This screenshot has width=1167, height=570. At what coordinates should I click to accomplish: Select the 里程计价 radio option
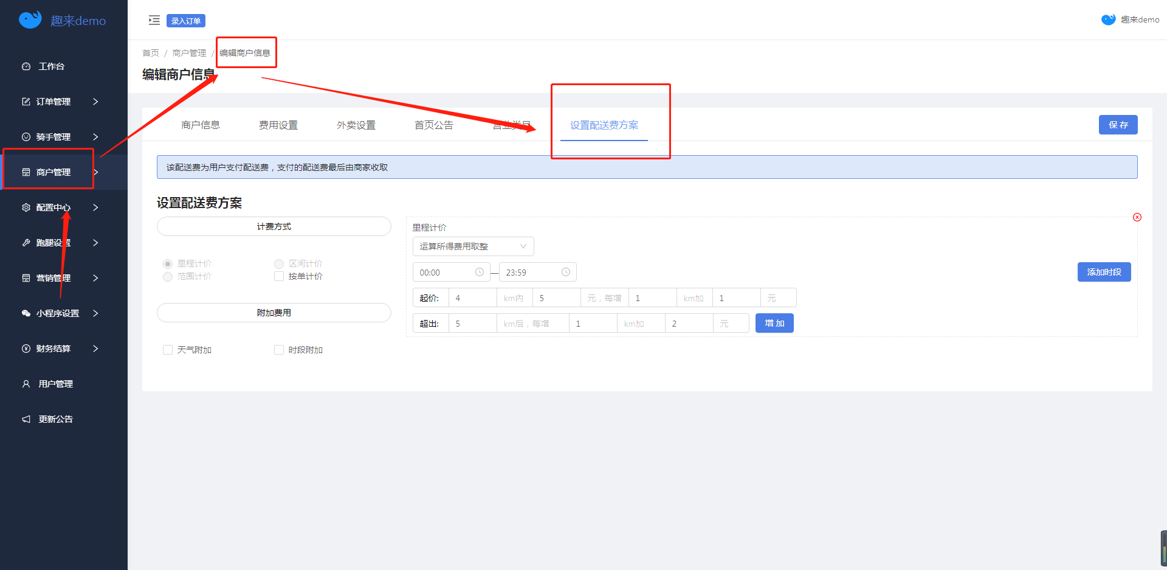tap(168, 263)
